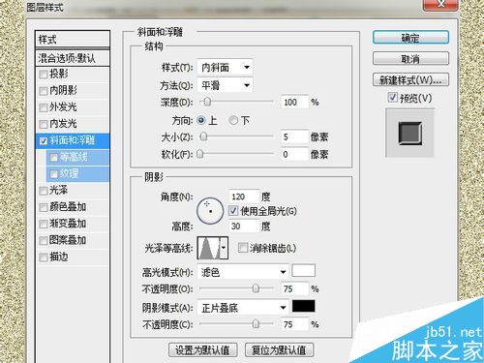Click the 光泽等高线 contour thumbnail

pyautogui.click(x=209, y=248)
